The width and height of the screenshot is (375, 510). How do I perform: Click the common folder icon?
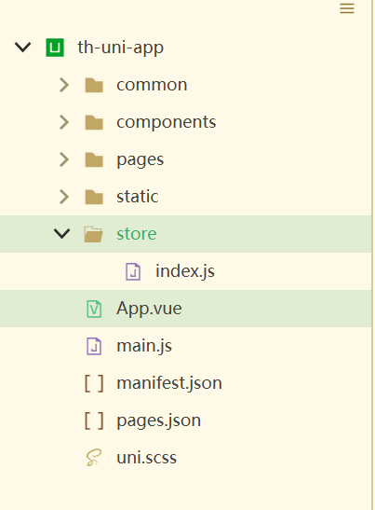pyautogui.click(x=94, y=85)
